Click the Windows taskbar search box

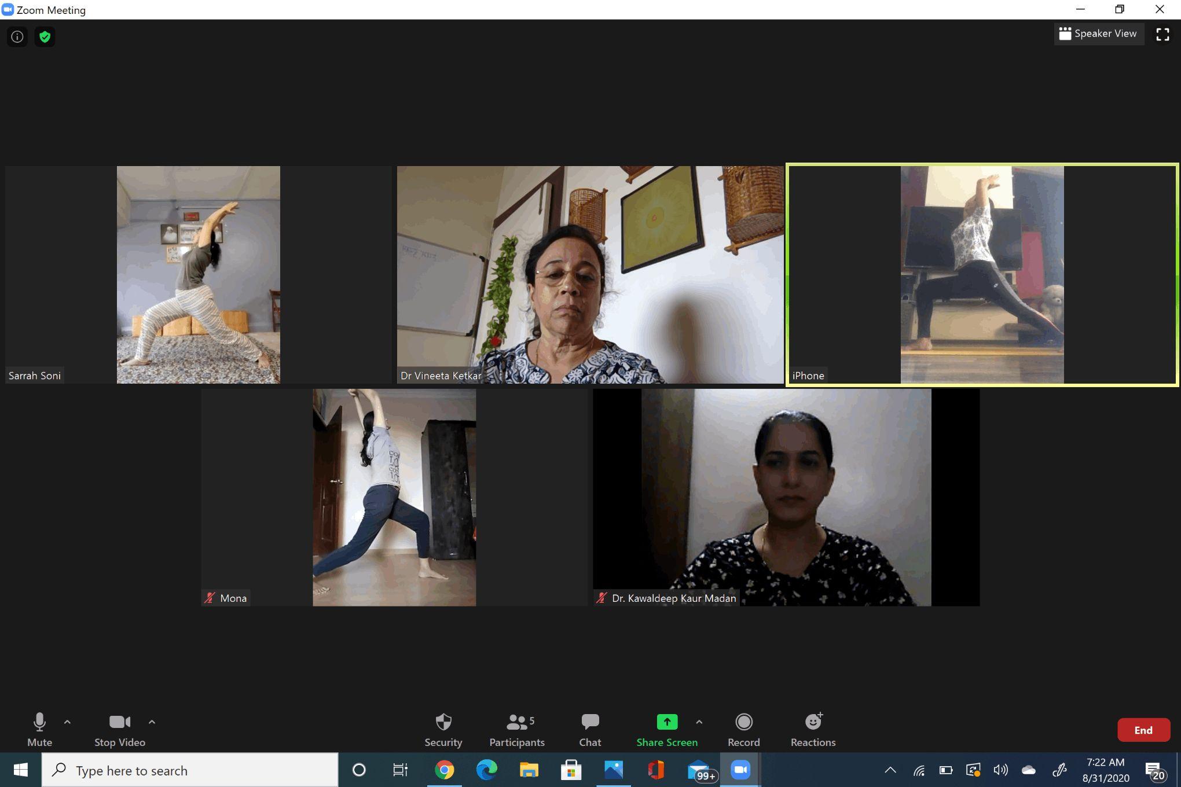click(x=190, y=770)
